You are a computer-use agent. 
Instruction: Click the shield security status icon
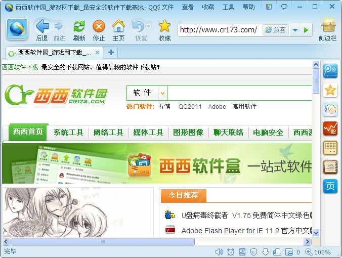click(x=253, y=252)
